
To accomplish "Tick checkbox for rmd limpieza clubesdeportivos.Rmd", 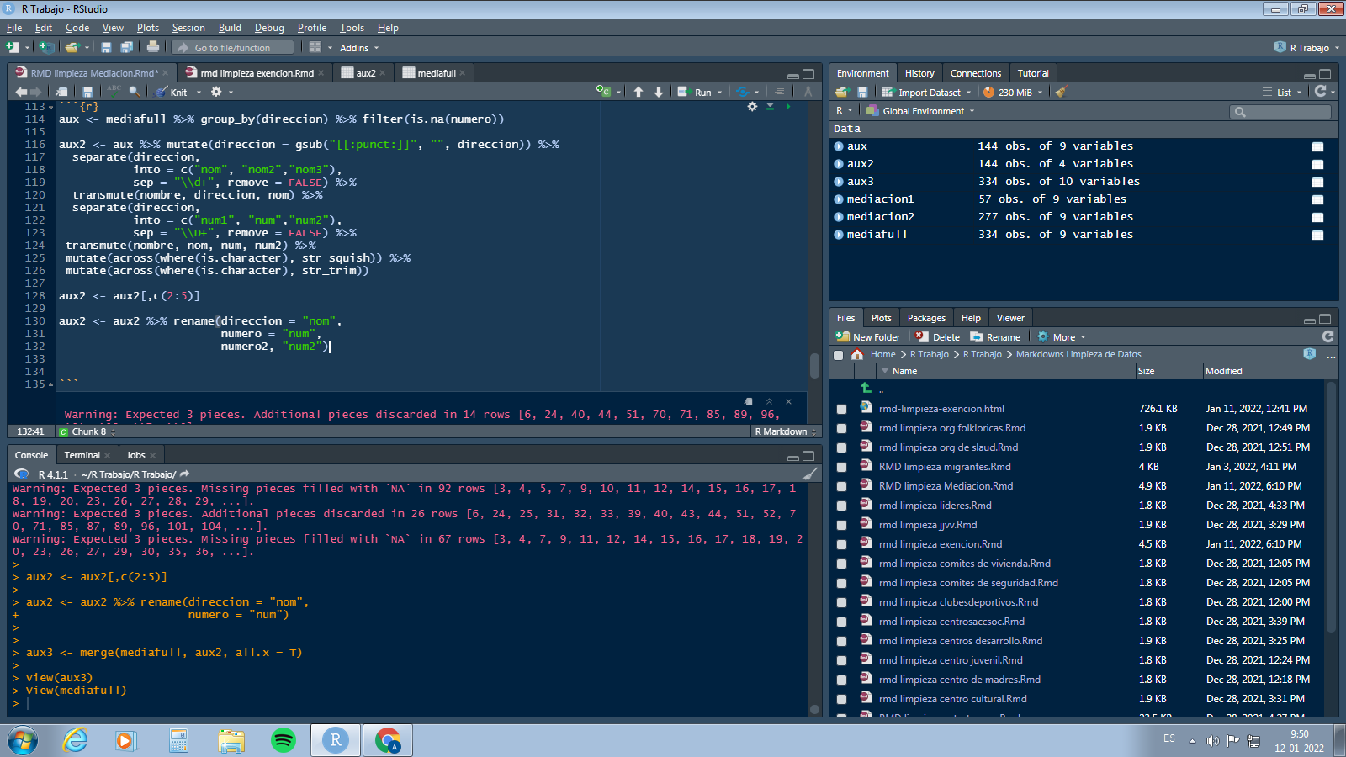I will pyautogui.click(x=841, y=602).
